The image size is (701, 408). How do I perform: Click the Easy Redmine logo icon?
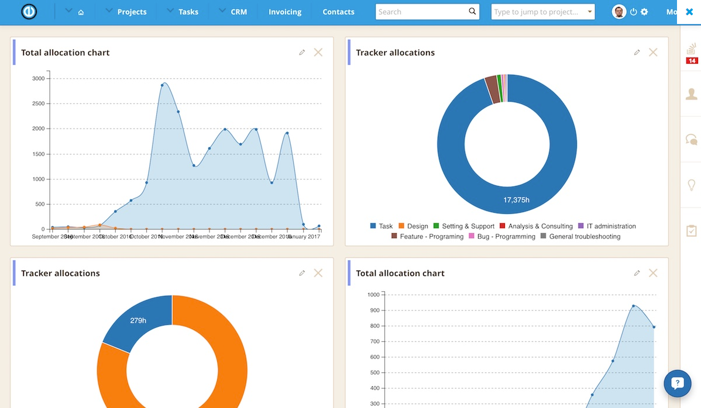click(29, 12)
